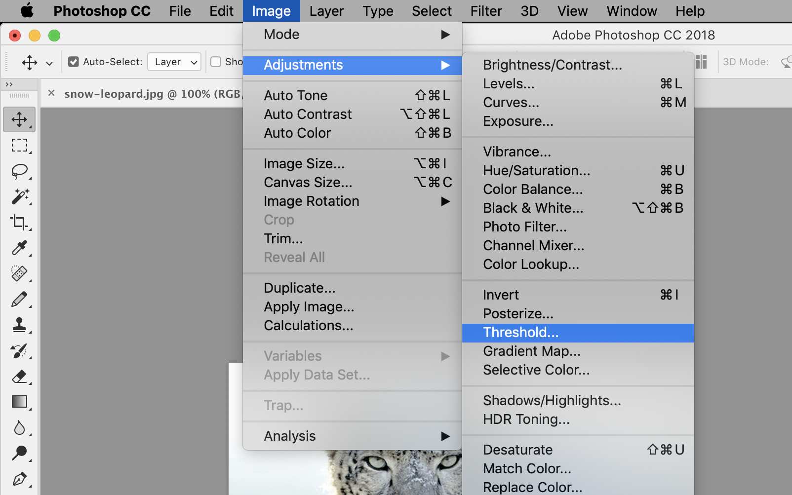Toggle the Auto-Select checkbox

(x=74, y=62)
